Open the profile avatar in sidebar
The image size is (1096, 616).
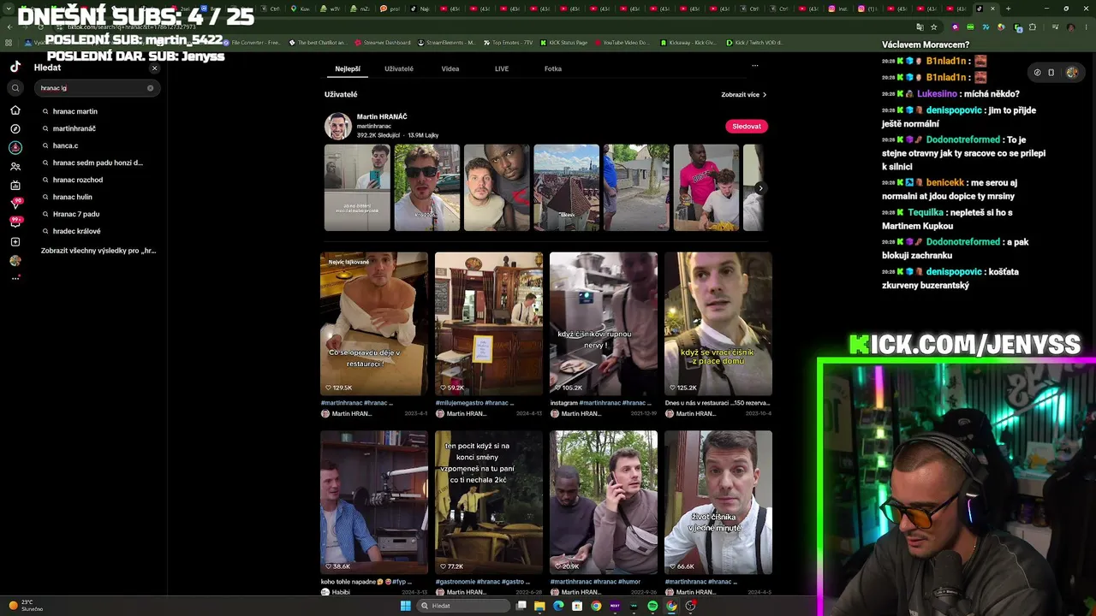click(x=15, y=261)
